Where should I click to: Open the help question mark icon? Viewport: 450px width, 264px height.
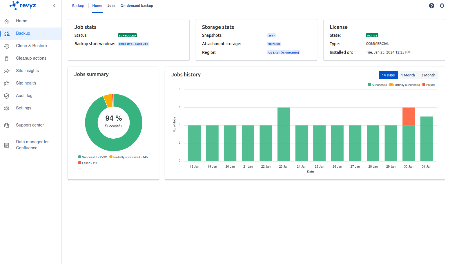tap(431, 6)
